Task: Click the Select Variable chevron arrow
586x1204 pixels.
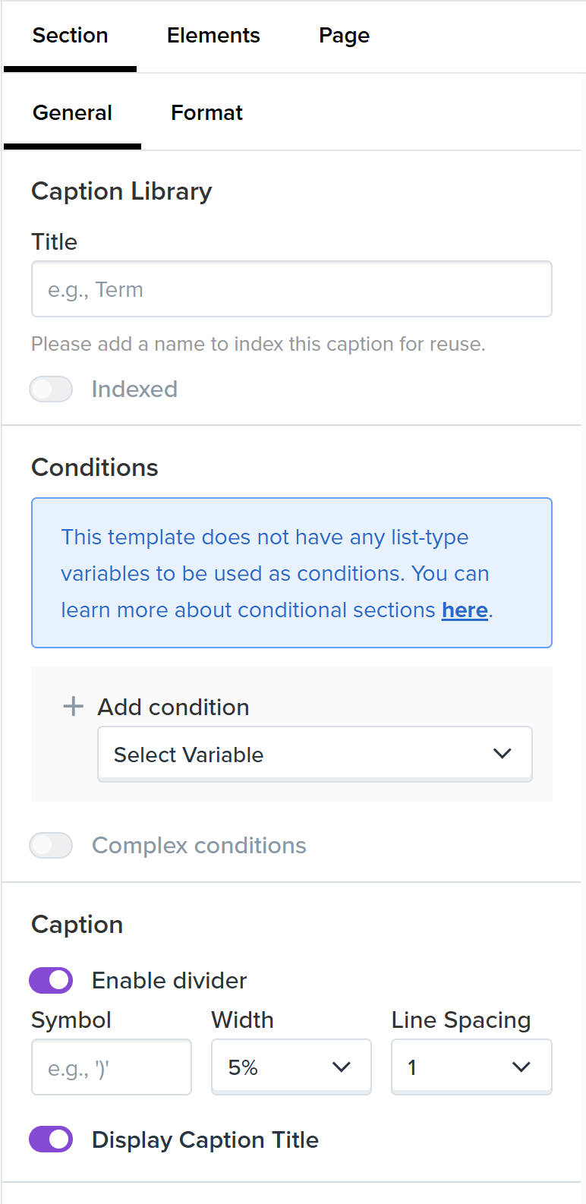Action: [x=502, y=754]
